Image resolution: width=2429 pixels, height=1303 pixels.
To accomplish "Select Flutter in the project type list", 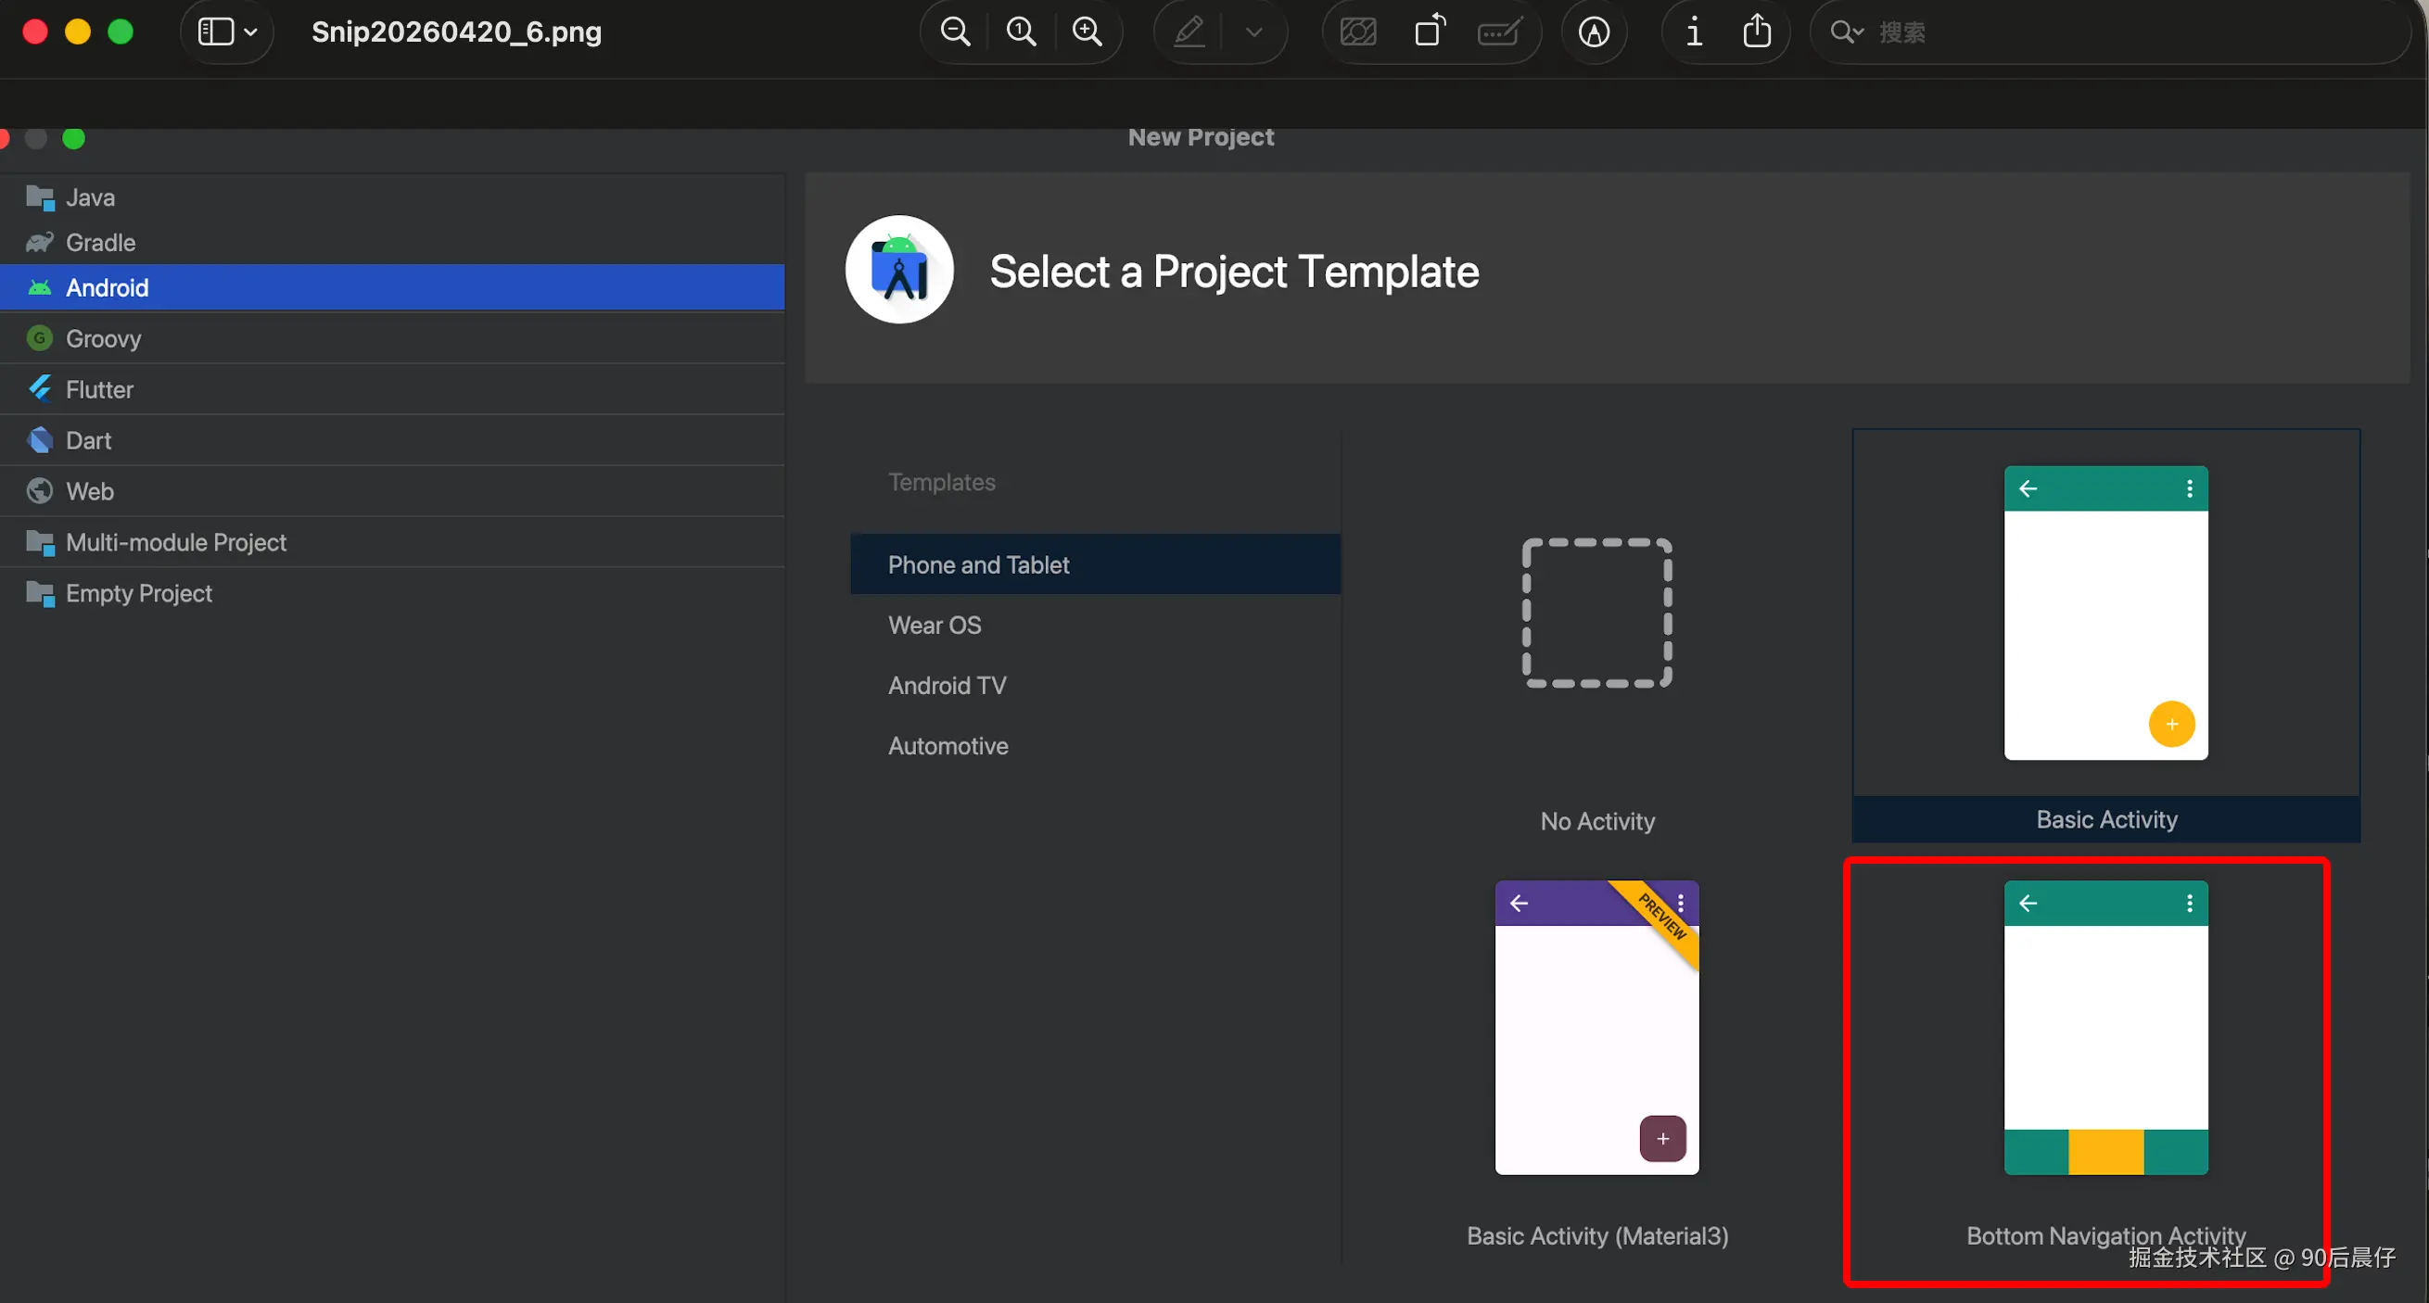I will 99,389.
